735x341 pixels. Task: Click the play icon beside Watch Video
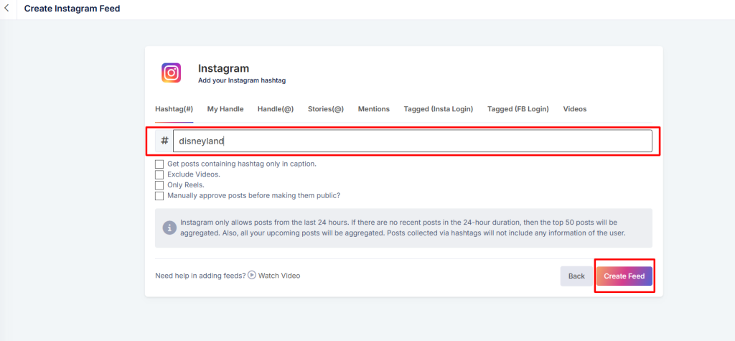point(252,275)
